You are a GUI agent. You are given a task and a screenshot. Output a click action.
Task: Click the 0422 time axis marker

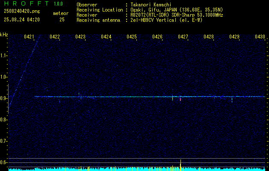[x=55, y=37]
